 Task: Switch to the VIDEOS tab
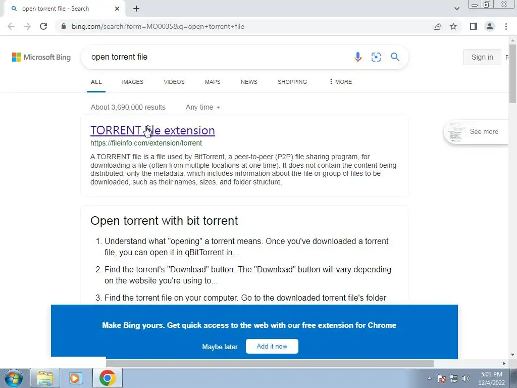174,82
